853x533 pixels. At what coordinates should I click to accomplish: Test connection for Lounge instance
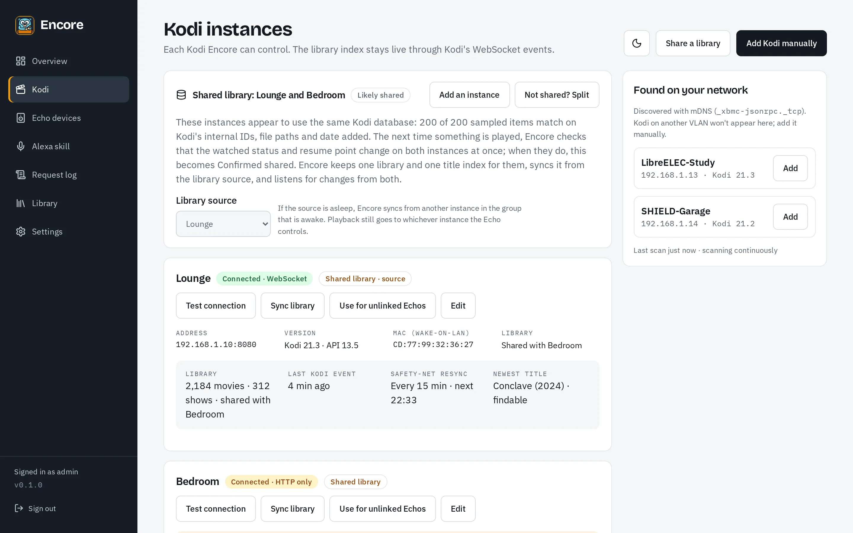(216, 306)
